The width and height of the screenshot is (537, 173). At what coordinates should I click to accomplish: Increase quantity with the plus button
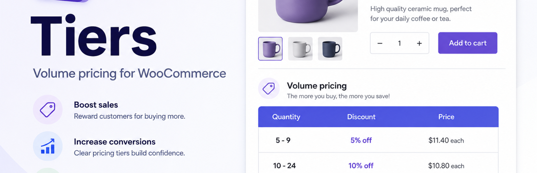(x=419, y=43)
